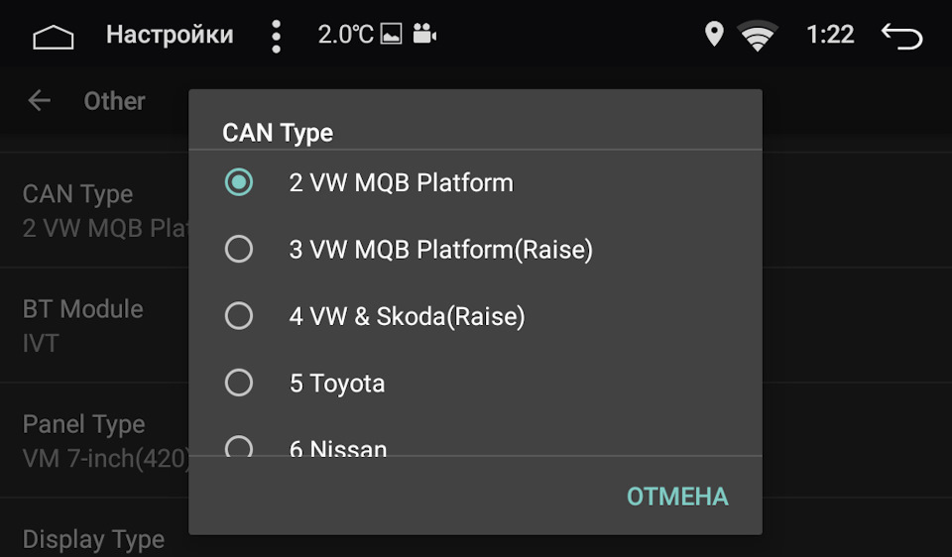Open the Display Type setting

click(x=94, y=539)
